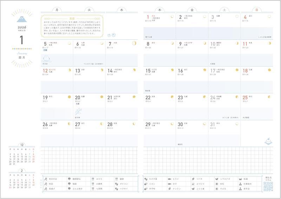Click the year text 2026

[x=22, y=27]
